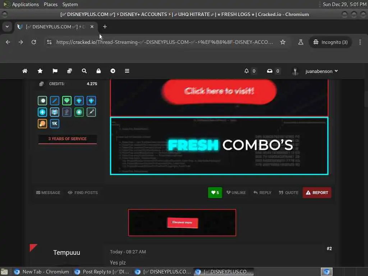This screenshot has height=276, width=368.
Task: Open the padlock icon in forum navbar
Action: 98,71
